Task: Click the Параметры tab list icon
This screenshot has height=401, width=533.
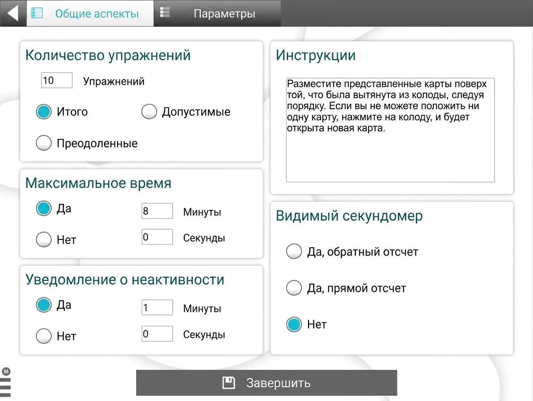Action: pos(165,12)
